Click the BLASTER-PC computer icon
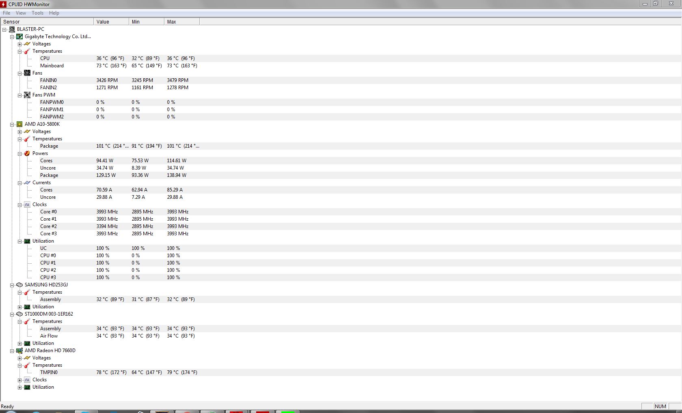Viewport: 682px width, 413px height. [x=12, y=29]
